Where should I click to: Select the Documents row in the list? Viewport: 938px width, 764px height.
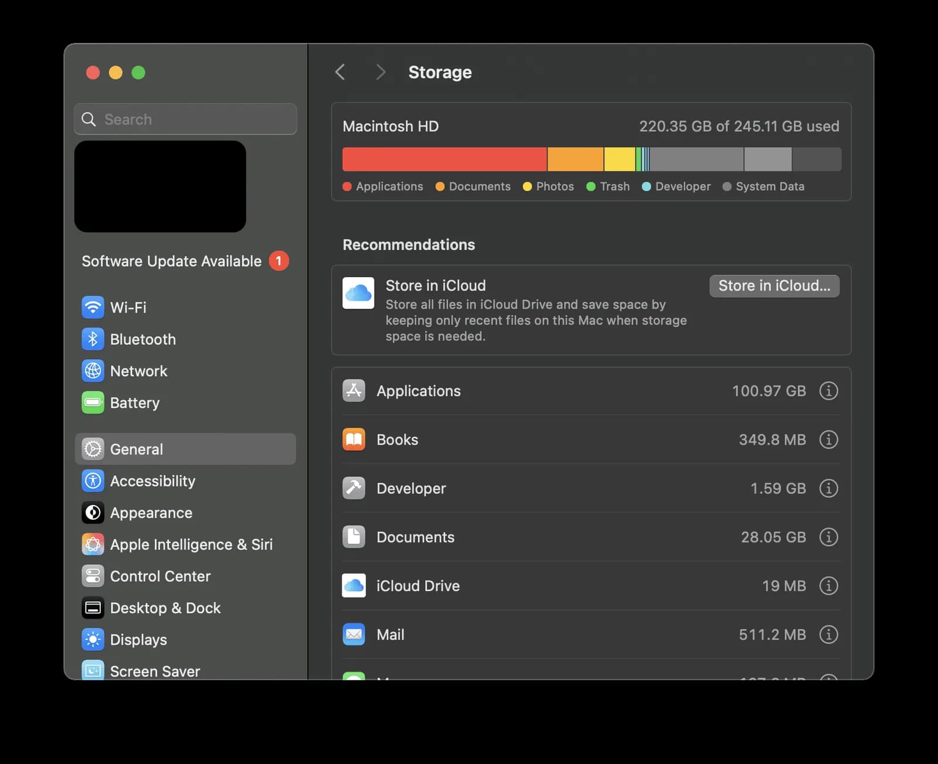(591, 537)
